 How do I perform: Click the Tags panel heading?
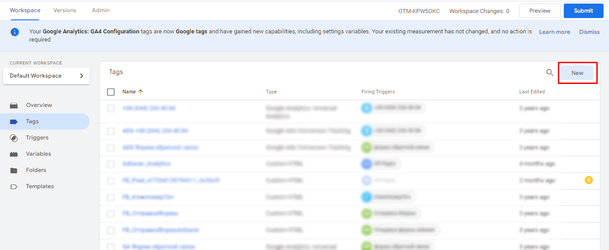coord(116,72)
